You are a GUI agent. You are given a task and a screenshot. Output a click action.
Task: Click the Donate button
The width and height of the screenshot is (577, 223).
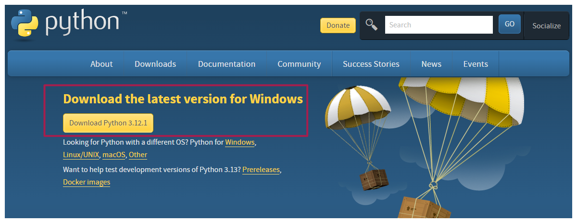click(338, 25)
